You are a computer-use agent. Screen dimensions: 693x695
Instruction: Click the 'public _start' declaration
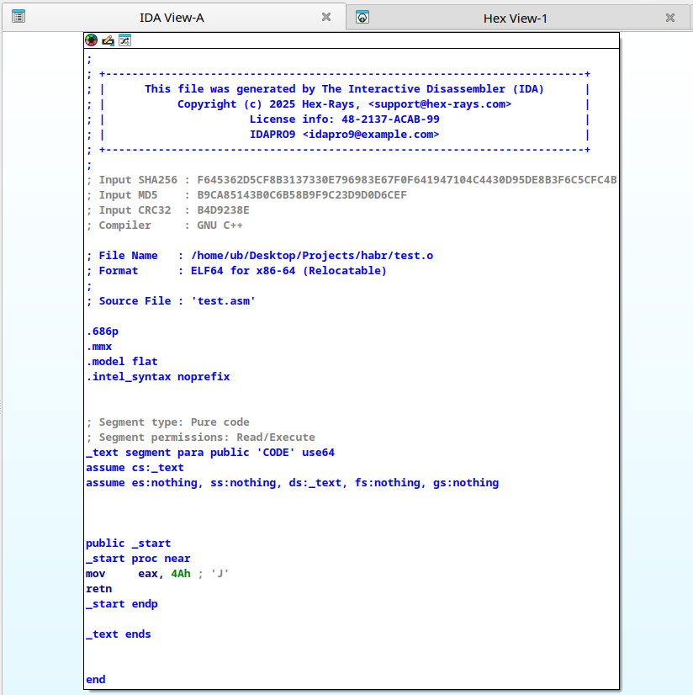128,544
